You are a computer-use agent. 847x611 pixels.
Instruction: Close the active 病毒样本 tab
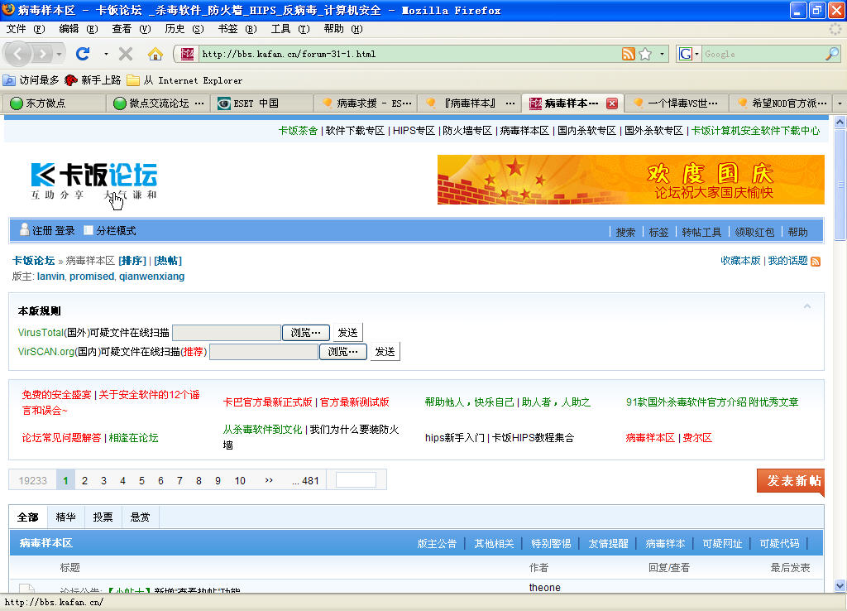[x=612, y=103]
